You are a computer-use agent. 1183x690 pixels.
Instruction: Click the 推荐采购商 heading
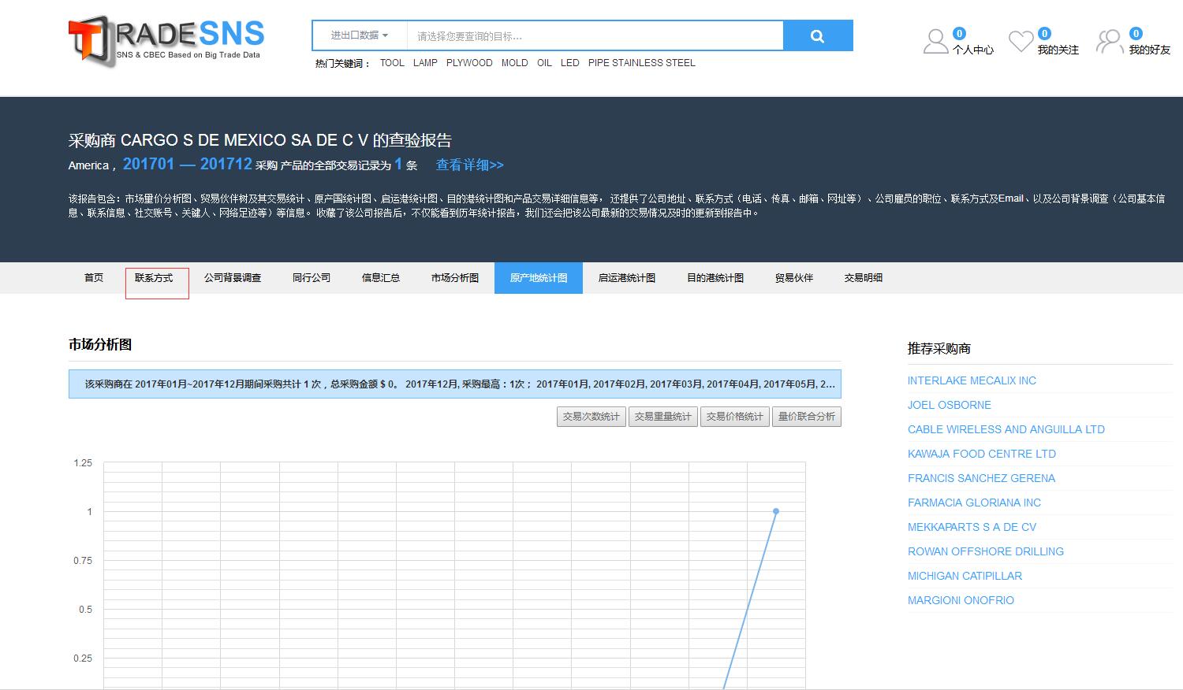tap(939, 348)
